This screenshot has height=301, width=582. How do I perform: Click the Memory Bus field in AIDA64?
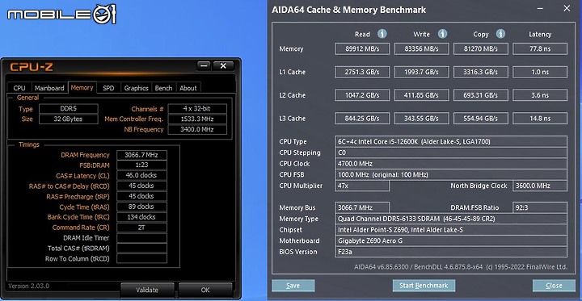click(x=362, y=207)
